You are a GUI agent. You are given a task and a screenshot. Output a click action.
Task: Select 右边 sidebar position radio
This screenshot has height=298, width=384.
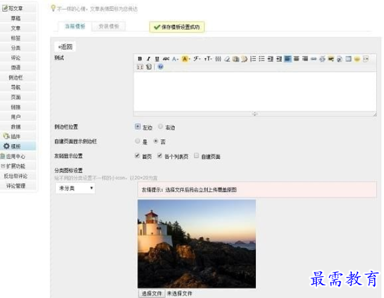[x=160, y=127]
